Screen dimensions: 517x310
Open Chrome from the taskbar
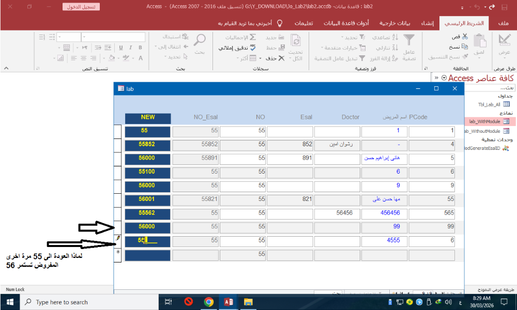[x=208, y=302]
